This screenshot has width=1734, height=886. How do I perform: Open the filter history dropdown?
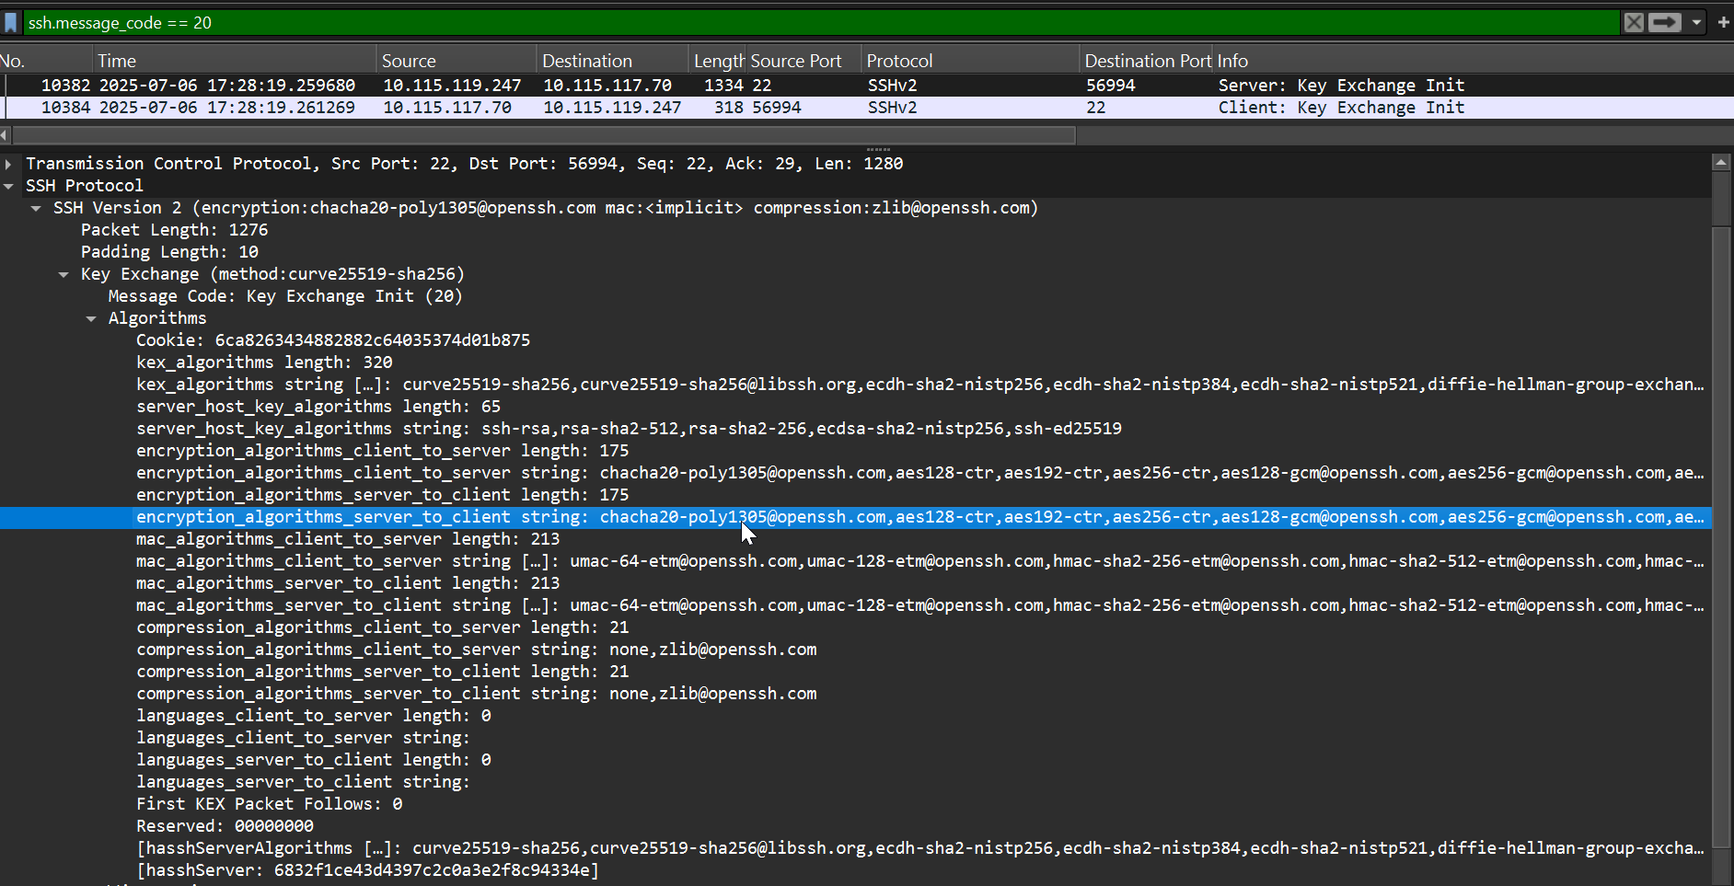click(x=1696, y=22)
